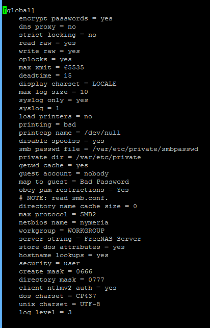This screenshot has width=210, height=328.
Task: Click on 'deadtime = 15' text
Action: click(45, 75)
